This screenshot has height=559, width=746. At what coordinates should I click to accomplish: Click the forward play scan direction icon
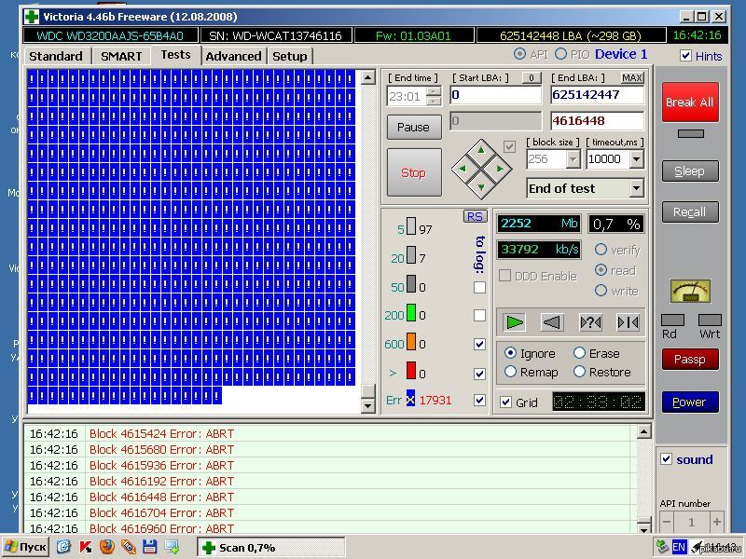pyautogui.click(x=515, y=322)
